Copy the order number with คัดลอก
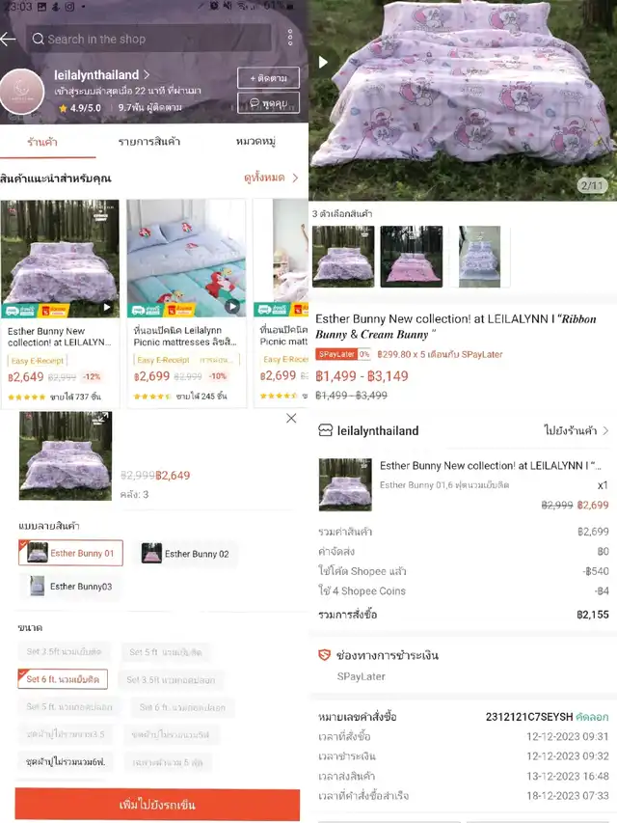 click(x=592, y=717)
